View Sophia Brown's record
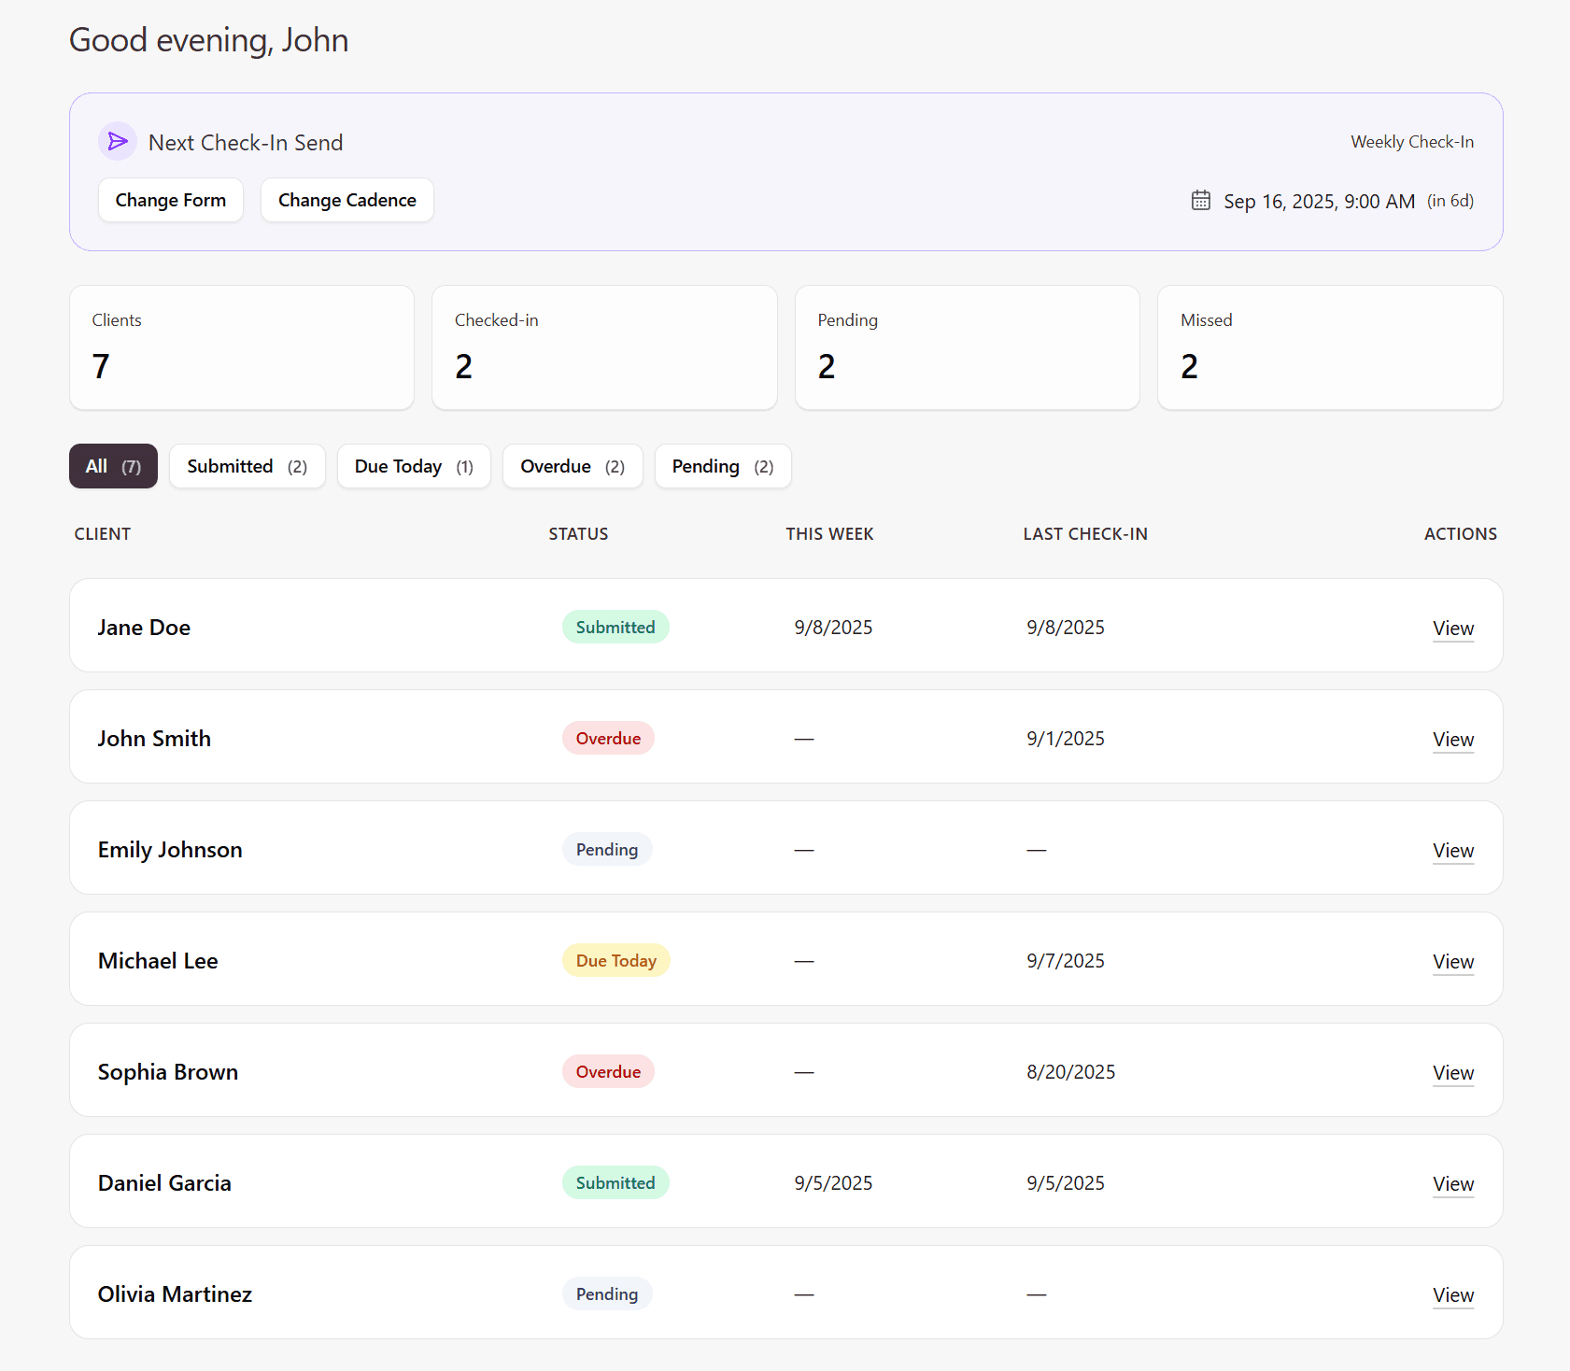Screen dimensions: 1570x1371 (1453, 1073)
